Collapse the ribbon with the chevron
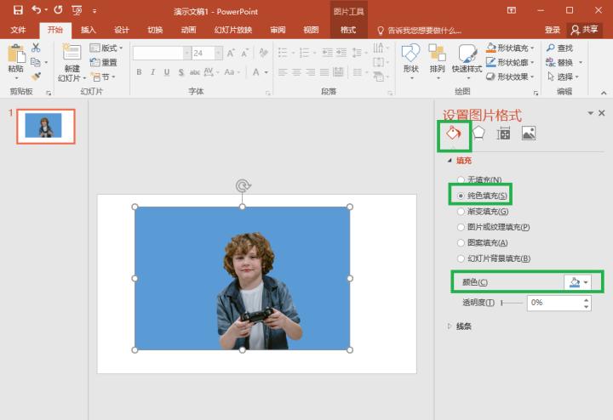Image resolution: width=613 pixels, height=420 pixels. coord(604,93)
